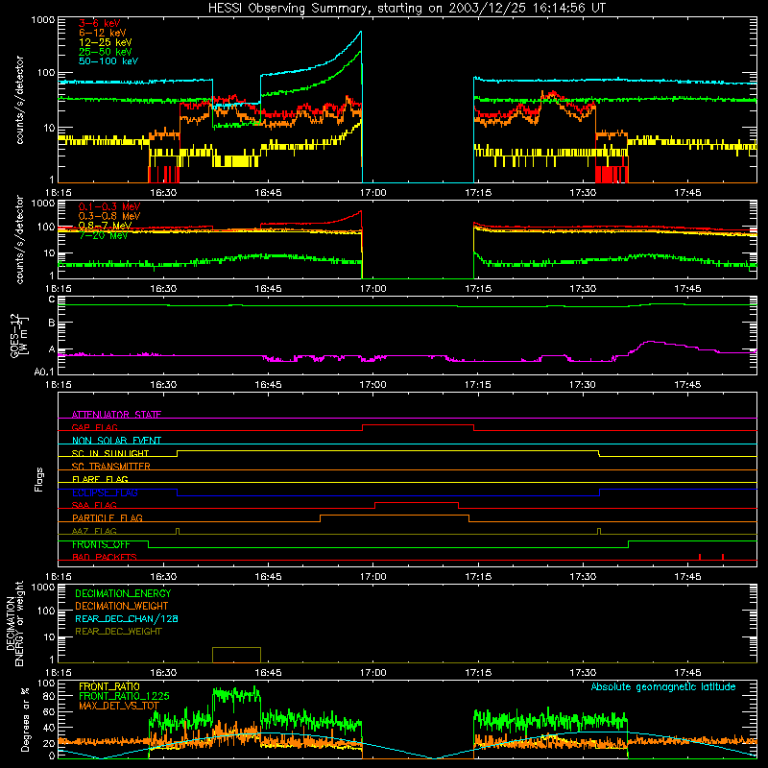Click the 50-100 keV peak before 17:00
This screenshot has width=768, height=768.
click(x=361, y=33)
